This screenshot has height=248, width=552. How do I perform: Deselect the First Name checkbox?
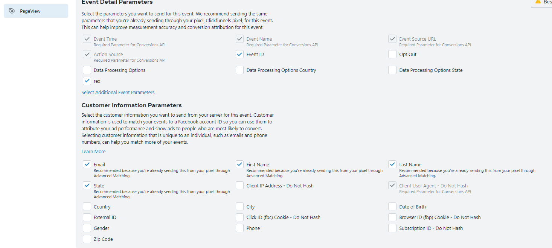pos(239,164)
